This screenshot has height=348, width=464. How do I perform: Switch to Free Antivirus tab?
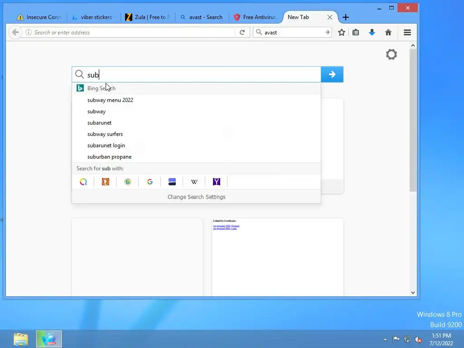pyautogui.click(x=256, y=17)
